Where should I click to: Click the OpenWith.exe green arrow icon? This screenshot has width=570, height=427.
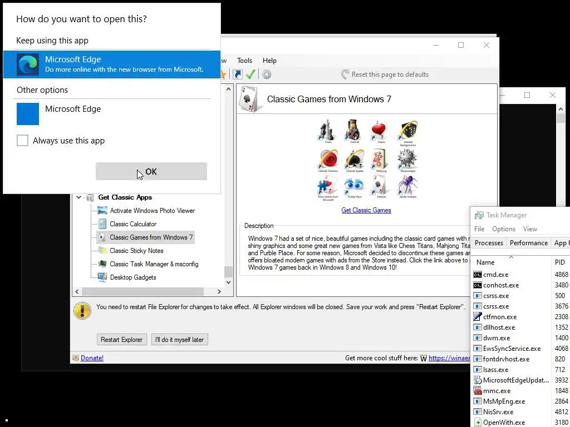coord(477,423)
